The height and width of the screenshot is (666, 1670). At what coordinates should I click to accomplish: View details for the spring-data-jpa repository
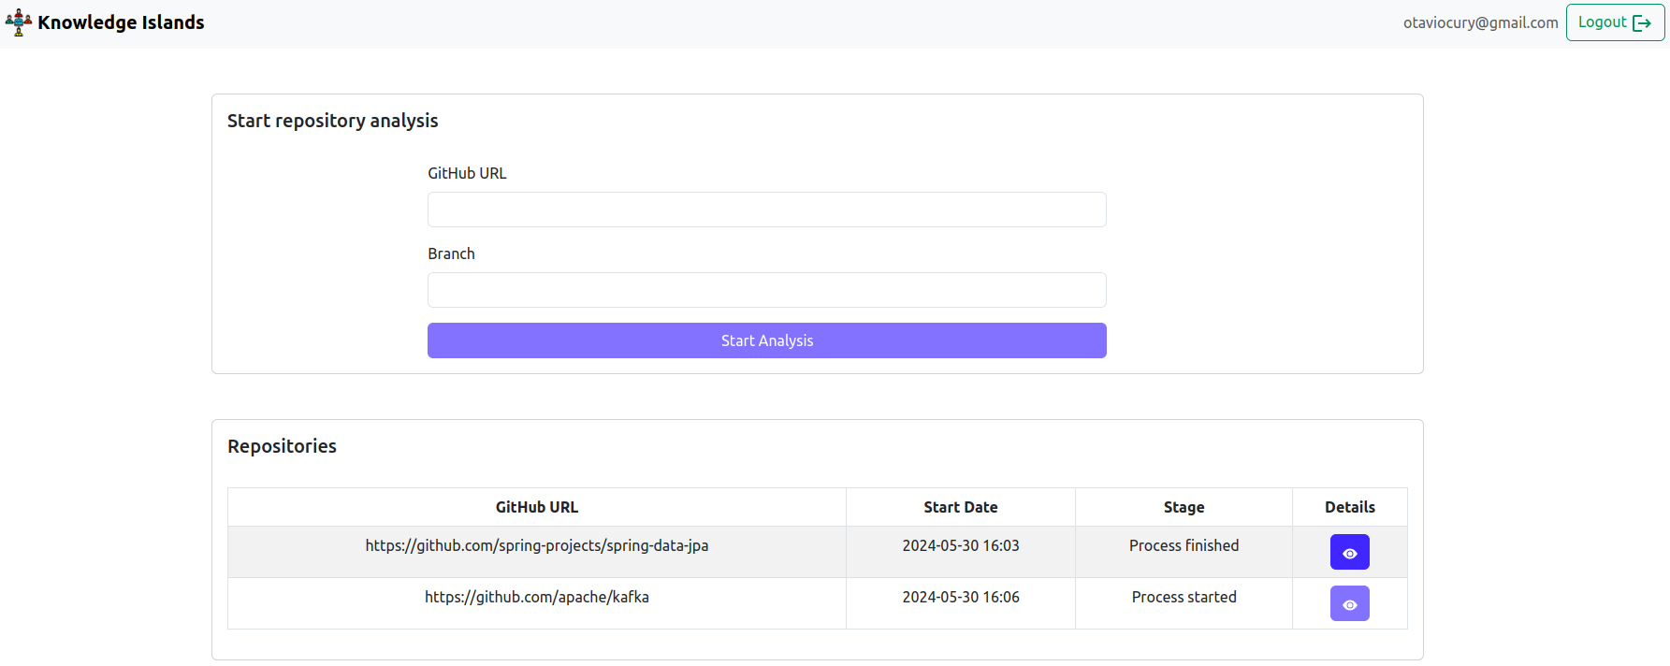click(x=1349, y=552)
